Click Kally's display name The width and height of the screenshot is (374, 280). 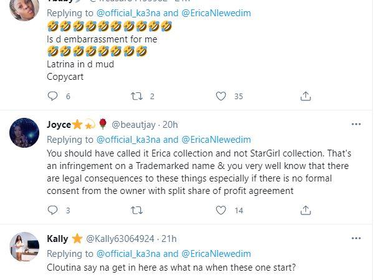(58, 239)
